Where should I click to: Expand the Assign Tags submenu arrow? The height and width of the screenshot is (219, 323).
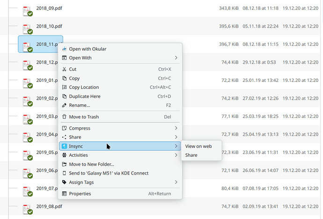coord(176,182)
